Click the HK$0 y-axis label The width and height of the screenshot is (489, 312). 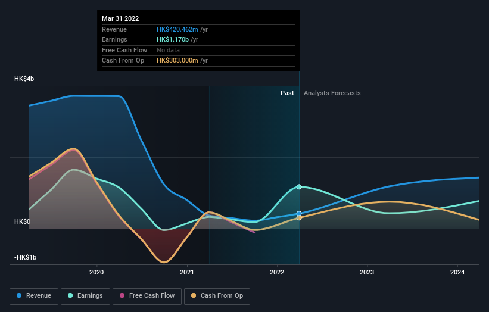[x=22, y=221]
